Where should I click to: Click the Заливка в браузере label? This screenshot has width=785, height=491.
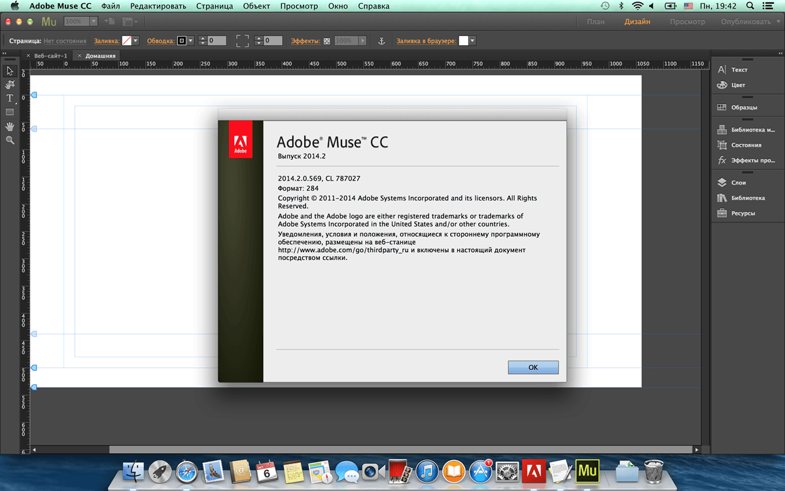426,41
